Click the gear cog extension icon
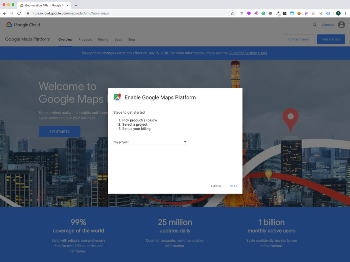 [x=270, y=13]
